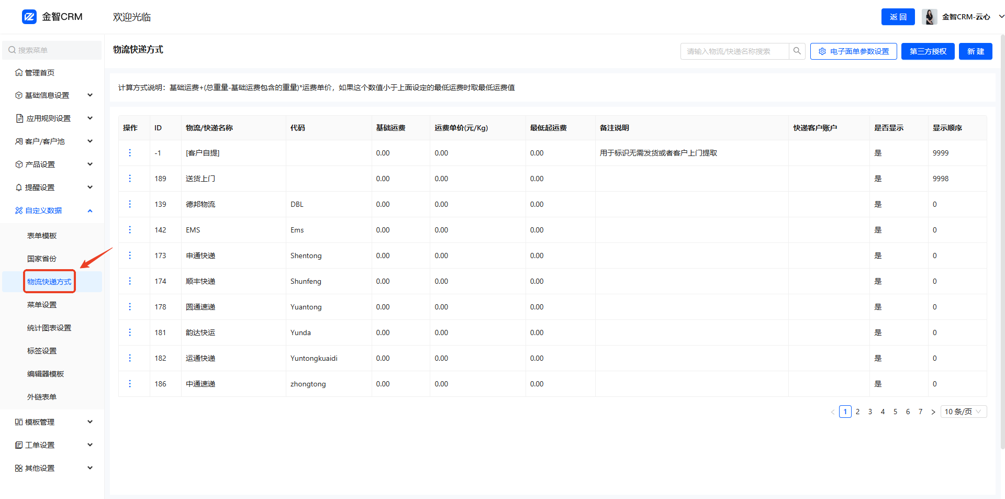The height and width of the screenshot is (499, 1005).
Task: Click the search magnifier button for logistics name
Action: (797, 51)
